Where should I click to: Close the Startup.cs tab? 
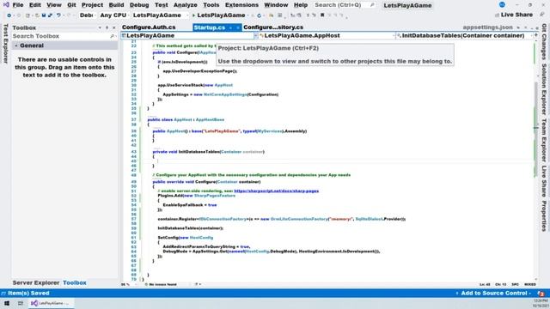(237, 27)
